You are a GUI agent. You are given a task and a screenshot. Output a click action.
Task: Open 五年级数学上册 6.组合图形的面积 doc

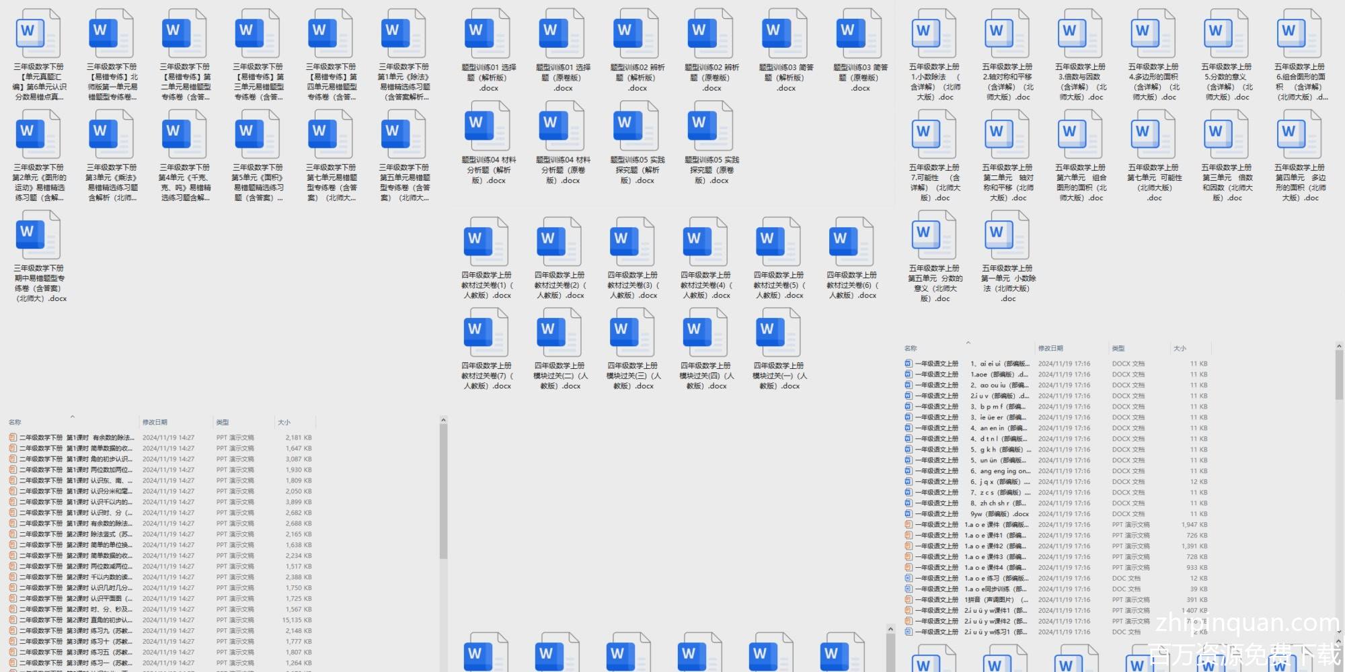coord(1300,34)
